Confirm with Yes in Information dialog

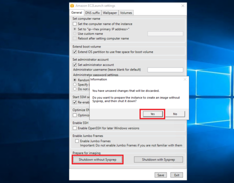pyautogui.click(x=153, y=114)
